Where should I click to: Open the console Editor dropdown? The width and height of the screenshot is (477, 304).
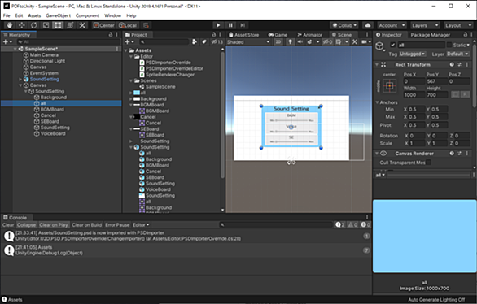coord(141,224)
